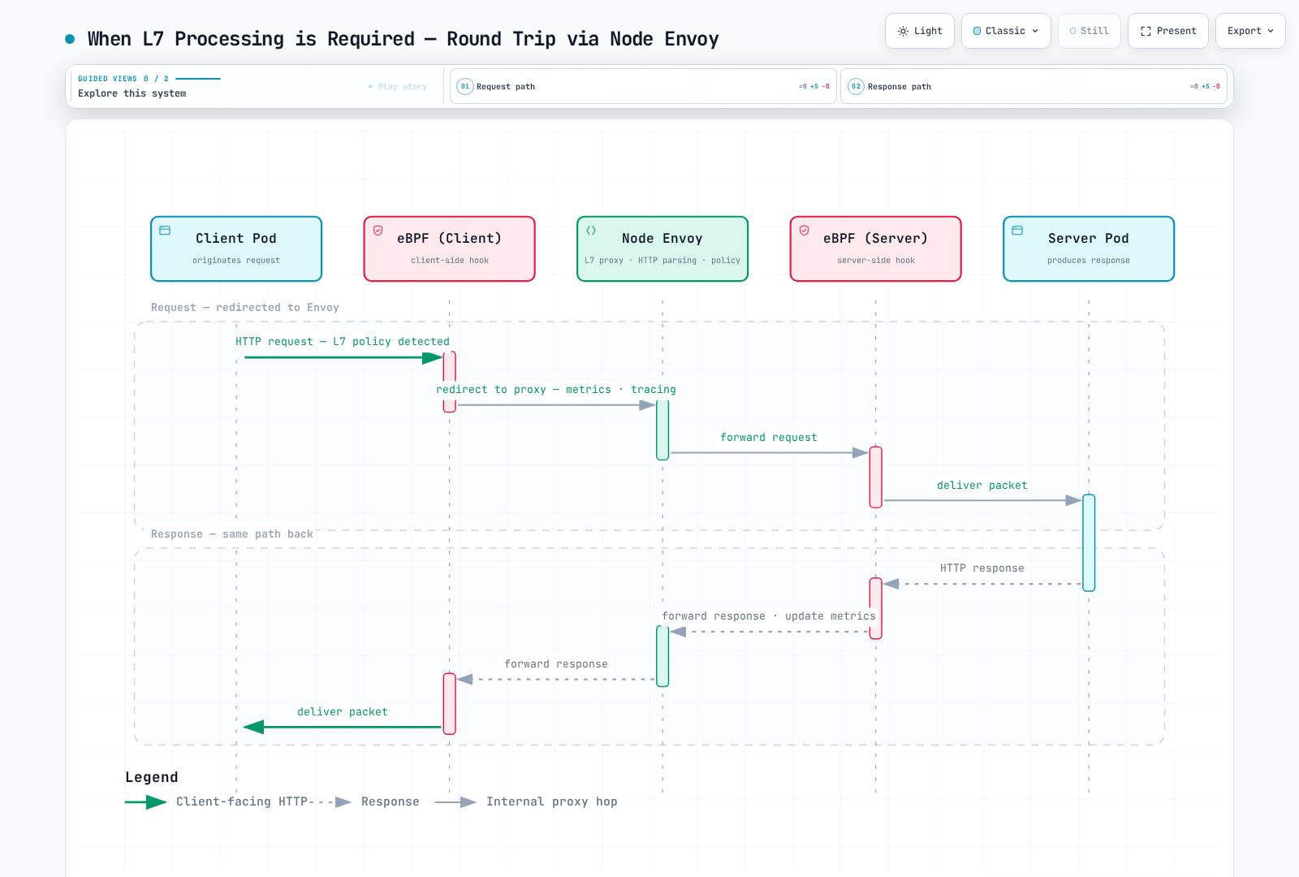The height and width of the screenshot is (877, 1299).
Task: Enter Present mode
Action: [1168, 31]
